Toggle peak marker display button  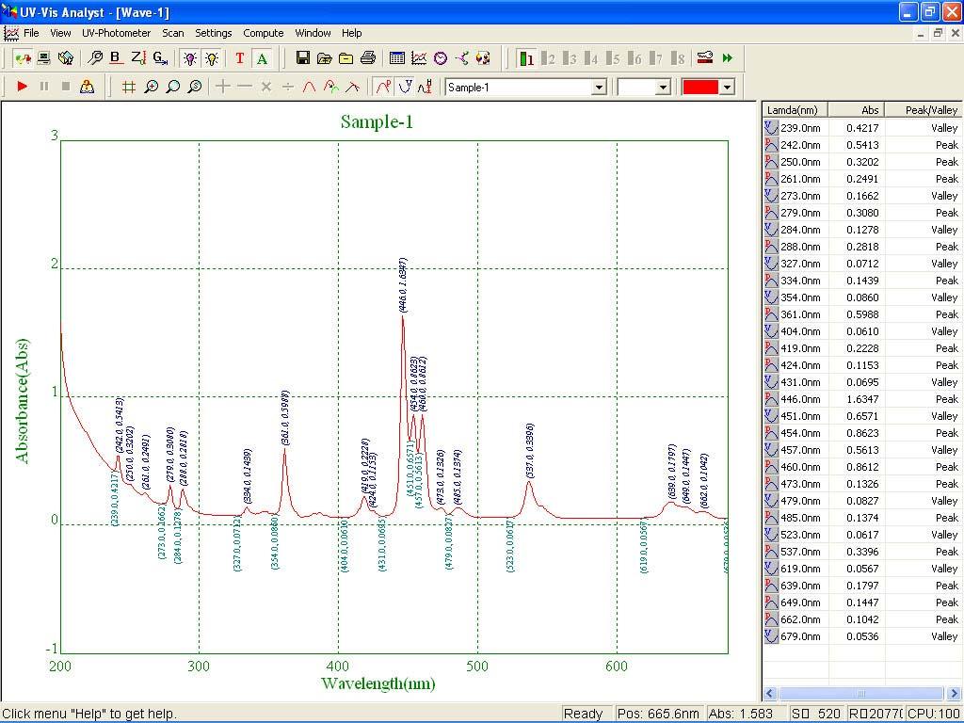(382, 87)
